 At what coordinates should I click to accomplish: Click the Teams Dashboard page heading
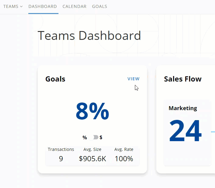[x=89, y=36]
